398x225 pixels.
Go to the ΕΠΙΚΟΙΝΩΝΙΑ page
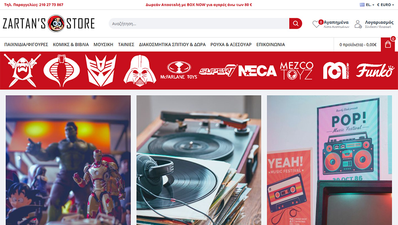tap(271, 45)
